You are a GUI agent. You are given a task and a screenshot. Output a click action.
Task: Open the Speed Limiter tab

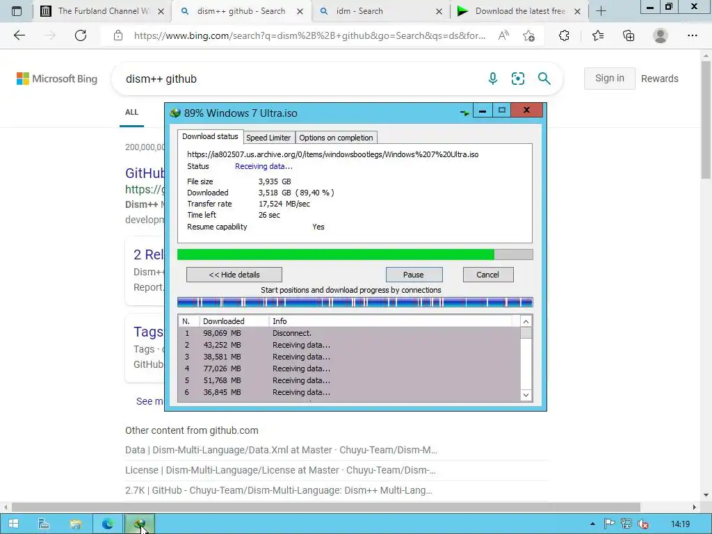click(x=268, y=138)
